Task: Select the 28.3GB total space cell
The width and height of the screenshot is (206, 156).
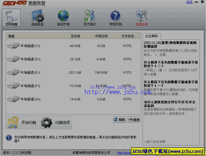Action: (75, 59)
